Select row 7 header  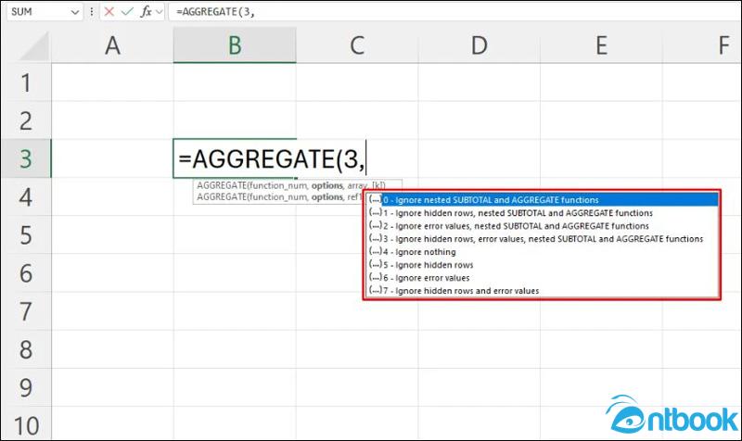point(26,311)
